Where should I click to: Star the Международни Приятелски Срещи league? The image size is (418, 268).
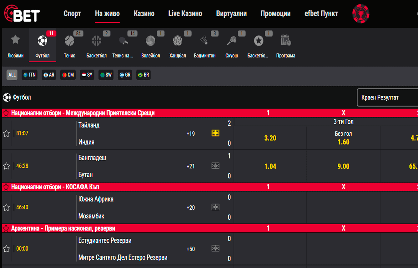pyautogui.click(x=6, y=113)
